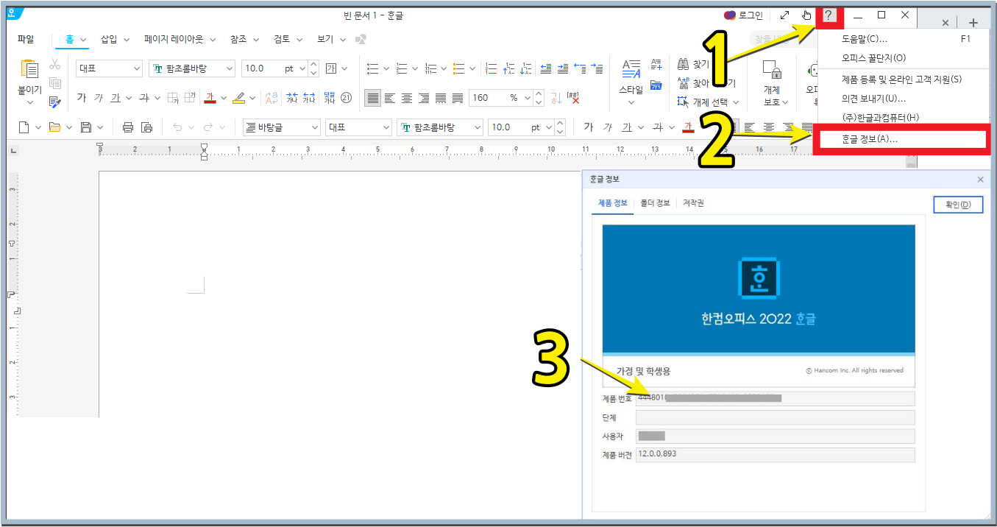Click the 스타일 style icon
Viewport: 997px width, 527px height.
click(631, 69)
